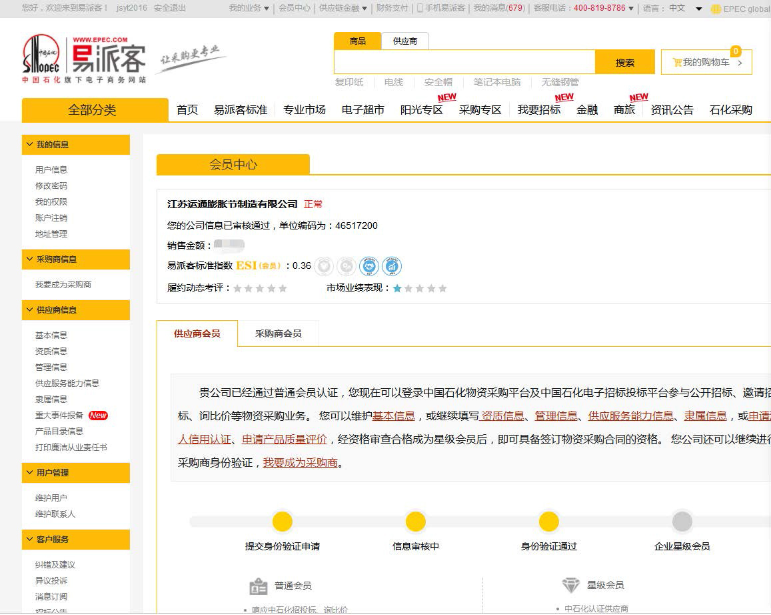Open 地址管理 in sidebar
Screen dimensions: 771x615
[x=51, y=234]
